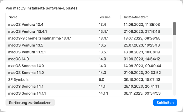This screenshot has width=183, height=112.
Task: Click the date 14.06.2023, 11:35:03
Action: (x=142, y=25)
